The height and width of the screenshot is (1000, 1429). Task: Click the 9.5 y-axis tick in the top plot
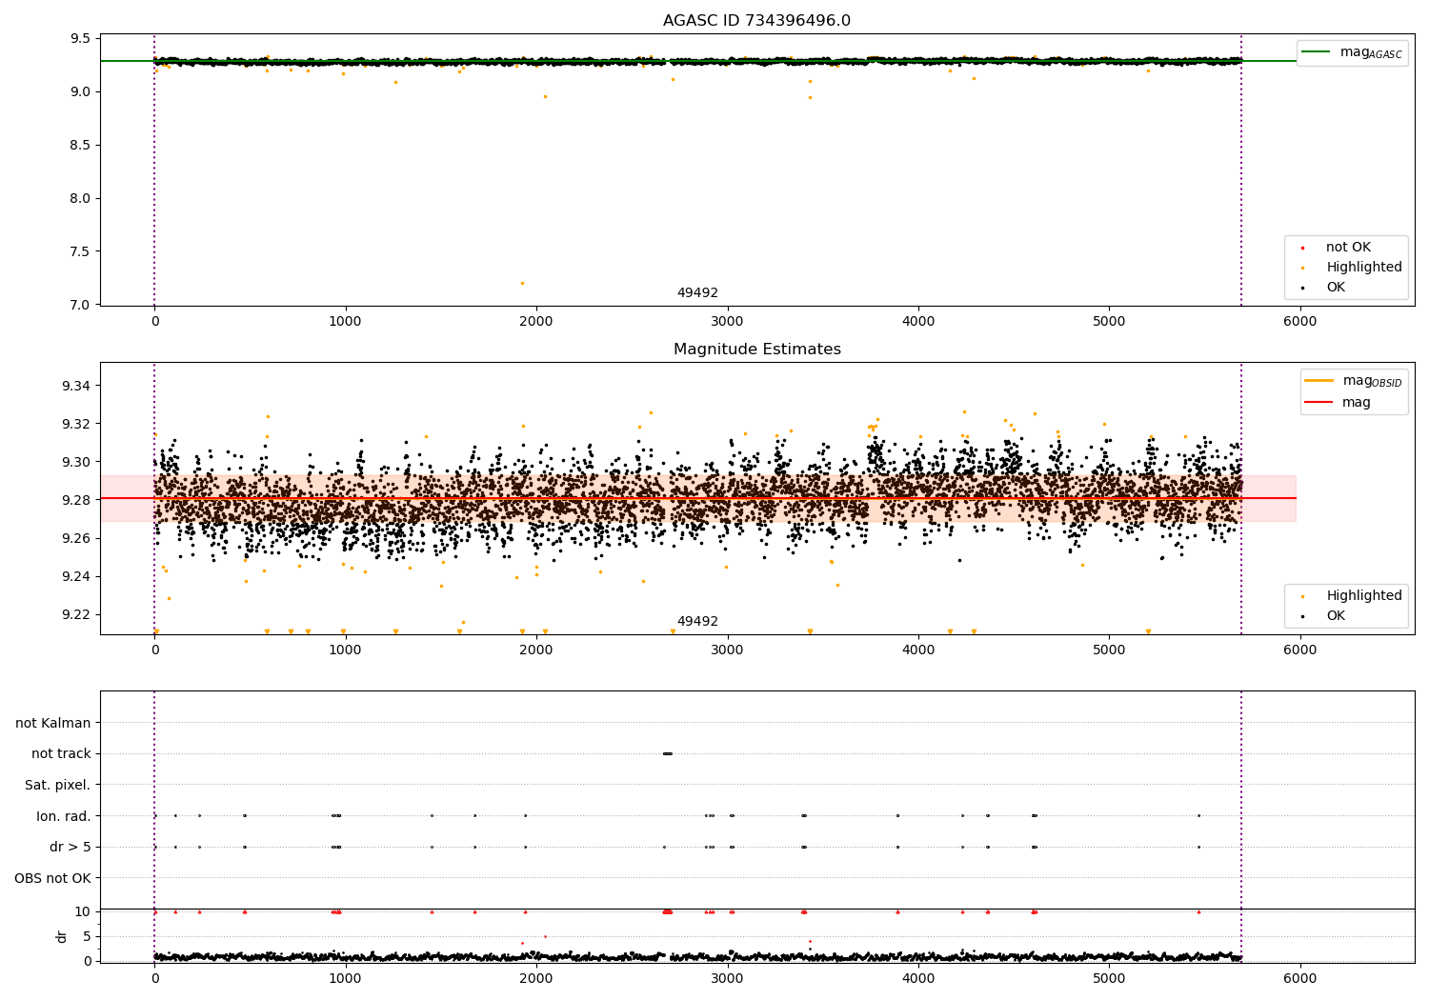[81, 39]
